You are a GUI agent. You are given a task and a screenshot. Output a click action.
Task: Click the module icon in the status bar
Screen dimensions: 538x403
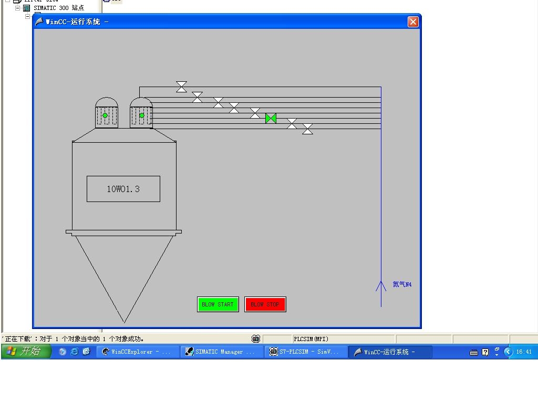tap(256, 339)
